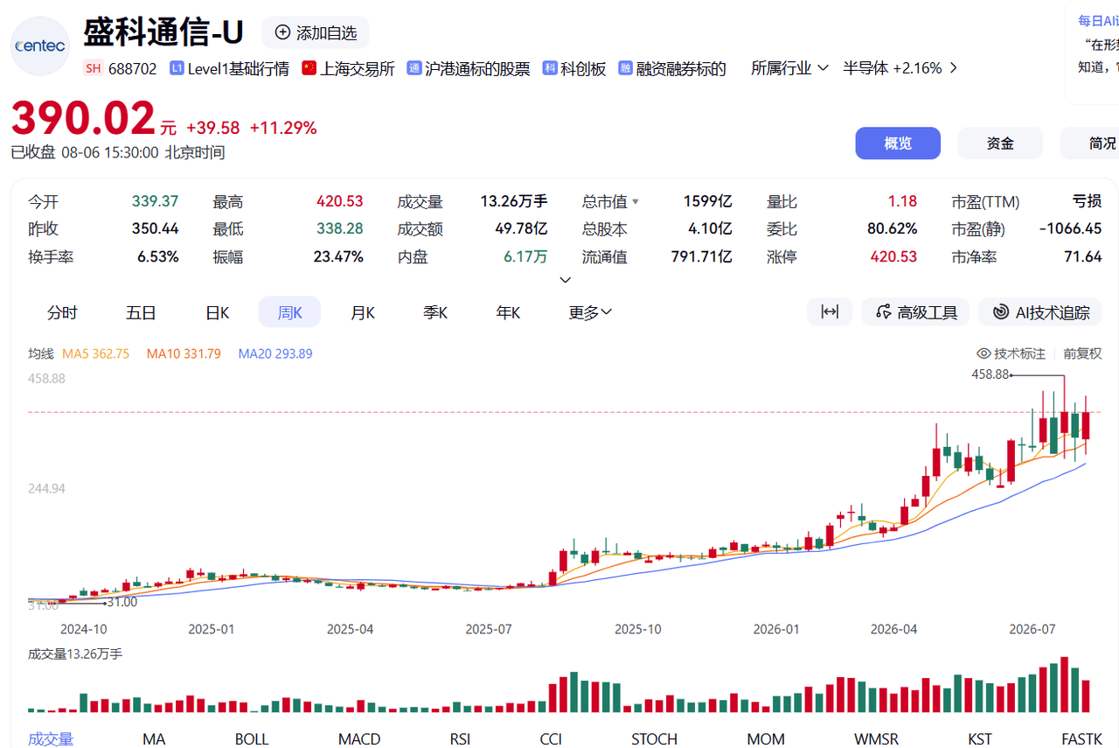This screenshot has height=748, width=1119.
Task: Click the 总市值 value 1599亿
Action: tap(708, 201)
